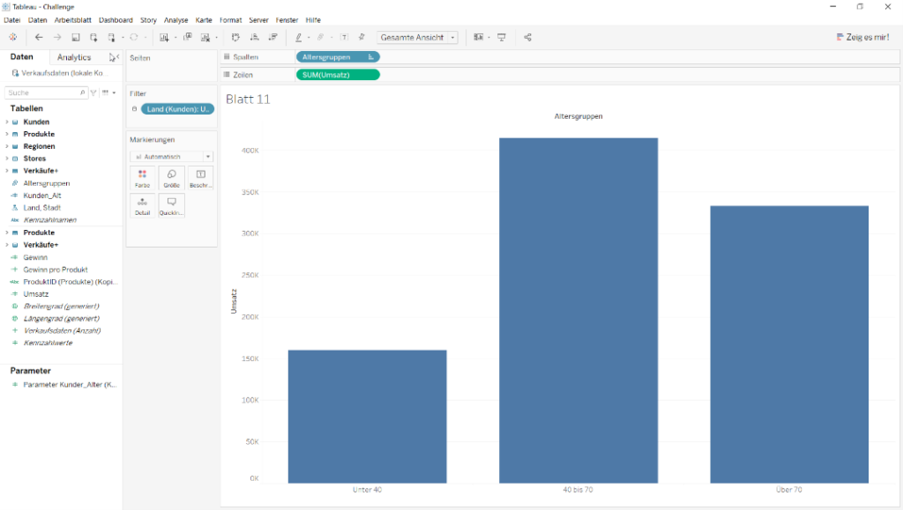
Task: Click the Suche field search box
Action: pos(46,92)
